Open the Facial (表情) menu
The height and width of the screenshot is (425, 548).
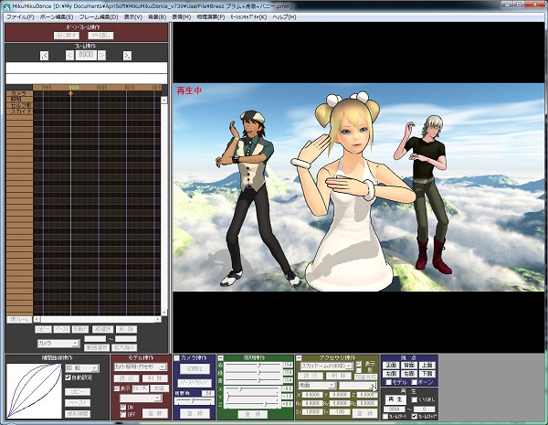click(182, 16)
